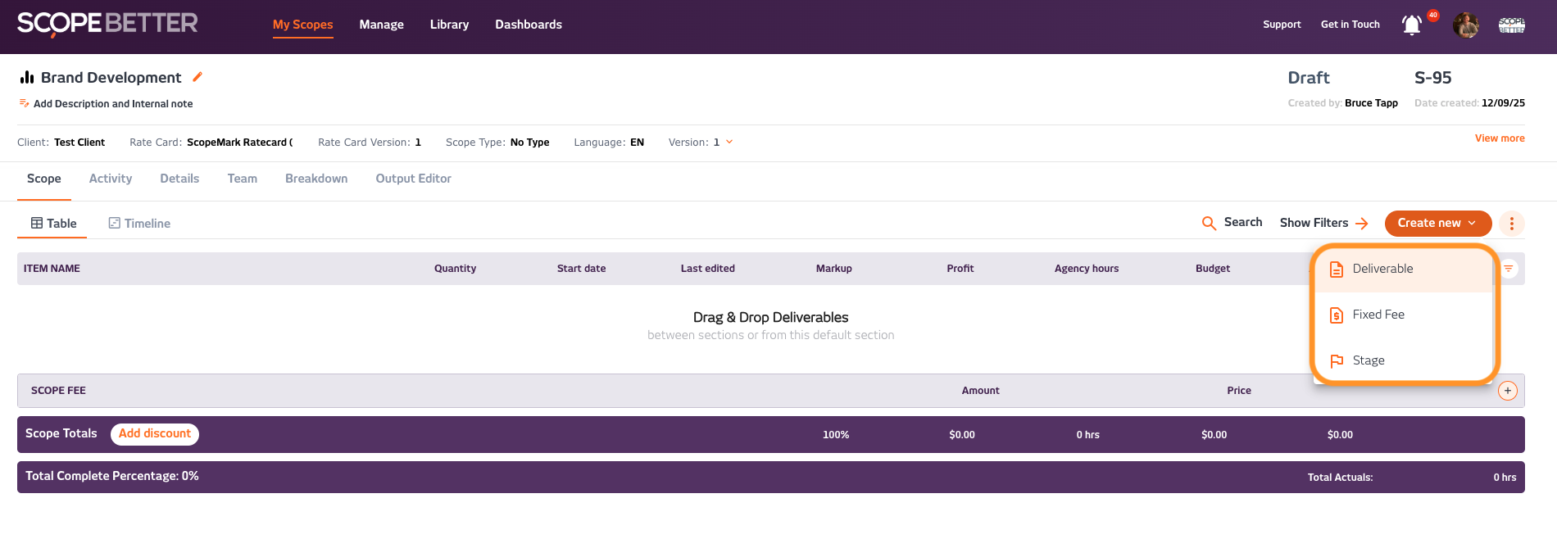The image size is (1557, 539).
Task: Click the Add discount button
Action: click(x=155, y=434)
